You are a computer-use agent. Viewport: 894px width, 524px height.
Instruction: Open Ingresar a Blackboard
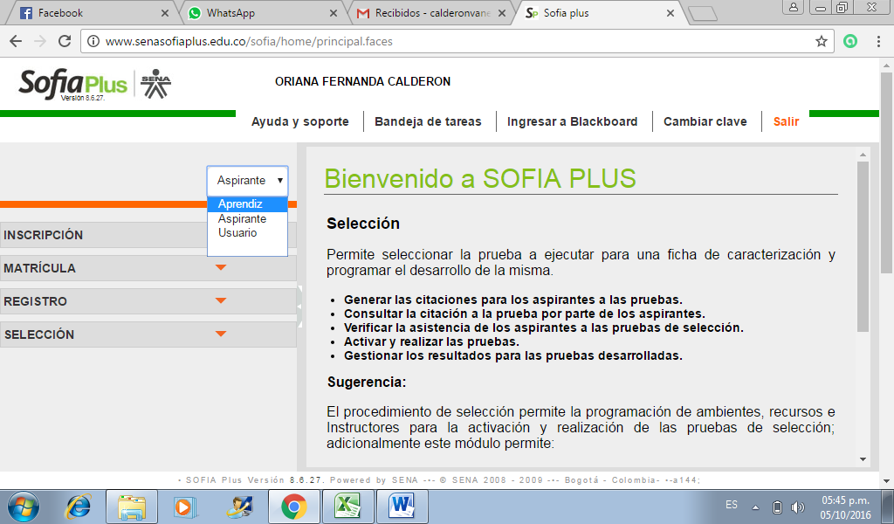[x=573, y=121]
